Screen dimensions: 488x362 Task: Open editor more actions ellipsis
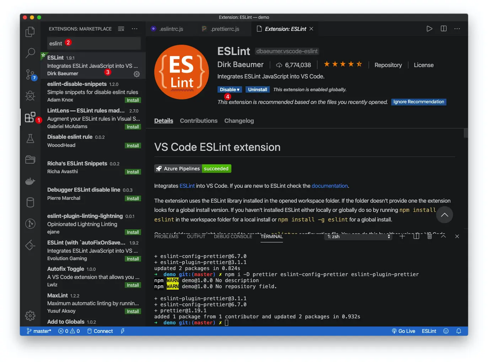point(457,29)
